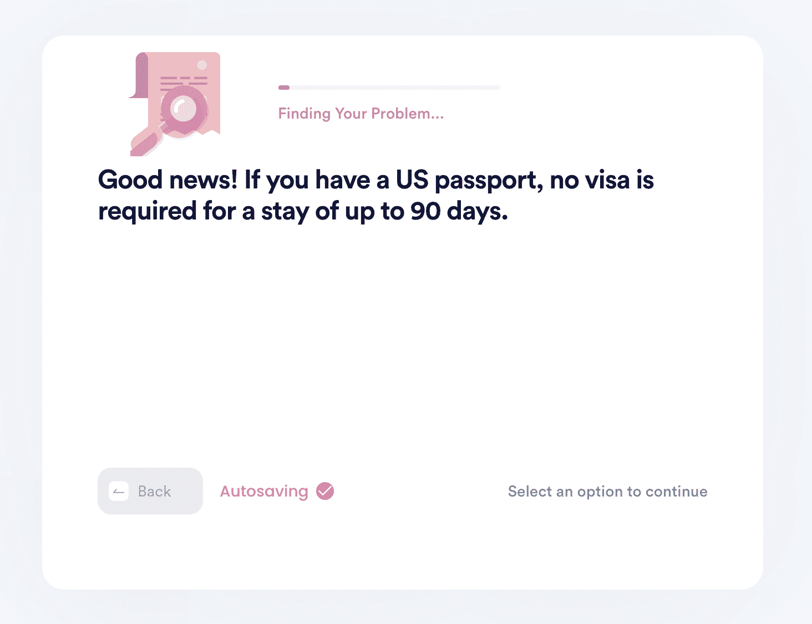Viewport: 812px width, 624px height.
Task: Click the Back button
Action: pyautogui.click(x=150, y=491)
